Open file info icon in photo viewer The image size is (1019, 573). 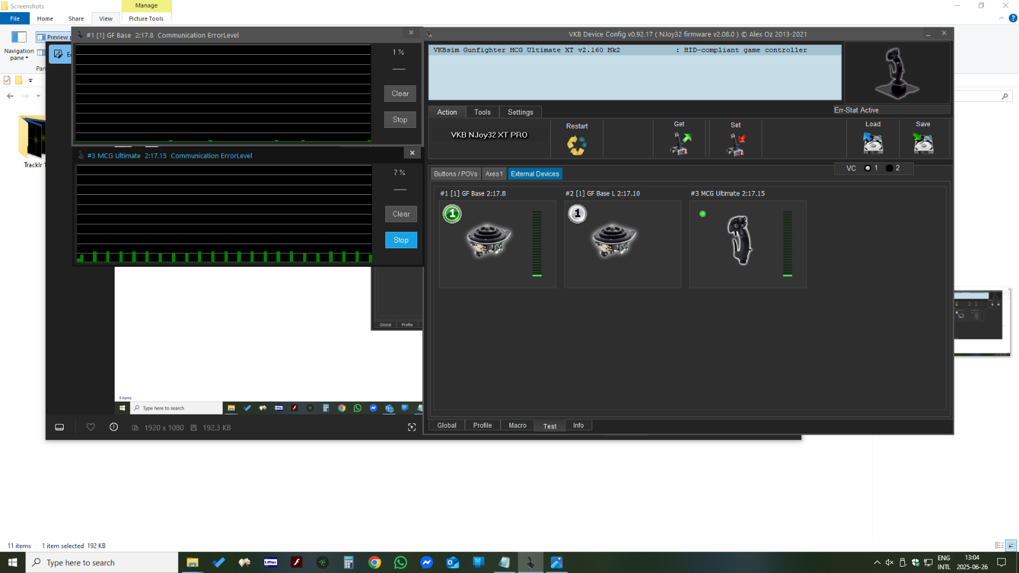coord(114,427)
